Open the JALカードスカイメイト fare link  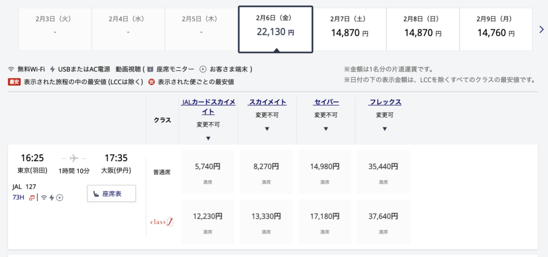208,107
